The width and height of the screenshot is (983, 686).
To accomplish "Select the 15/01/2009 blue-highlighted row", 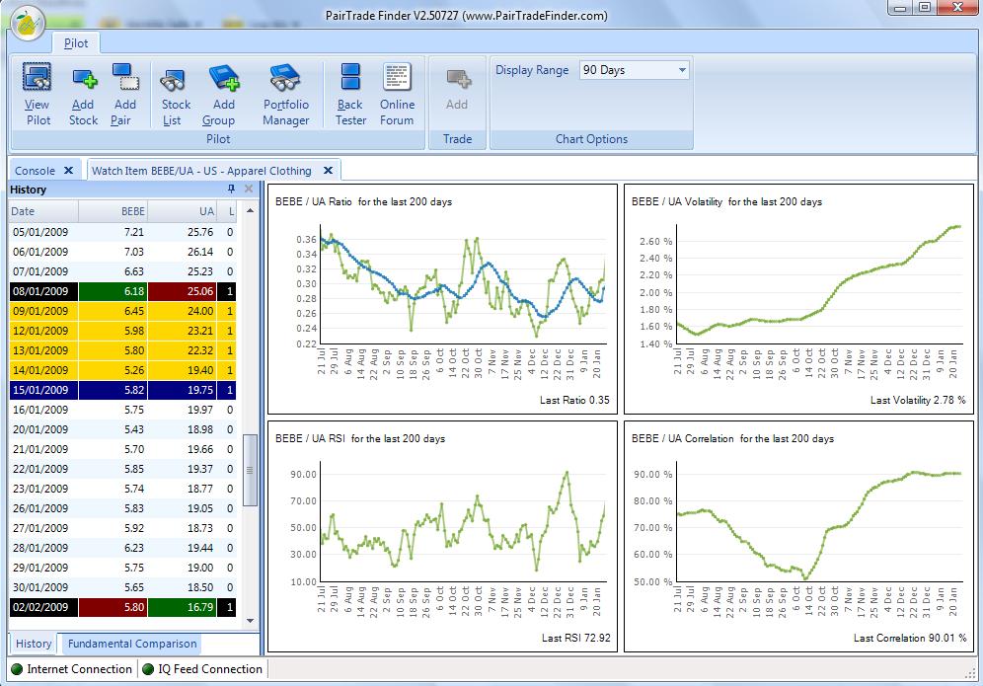I will pos(122,390).
